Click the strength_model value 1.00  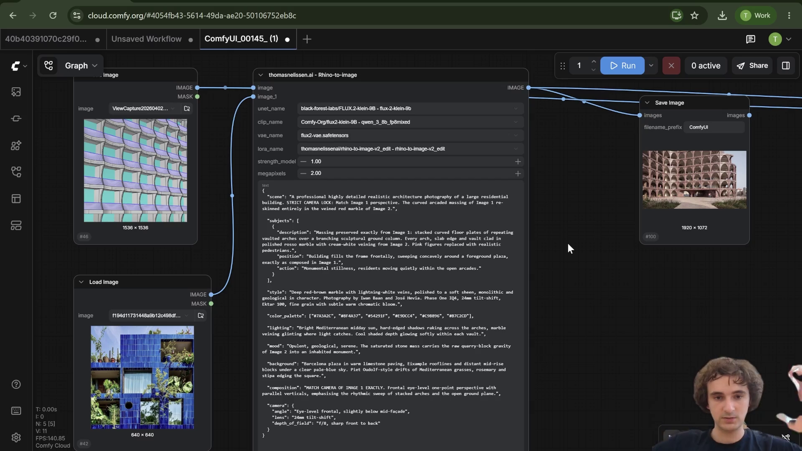316,161
